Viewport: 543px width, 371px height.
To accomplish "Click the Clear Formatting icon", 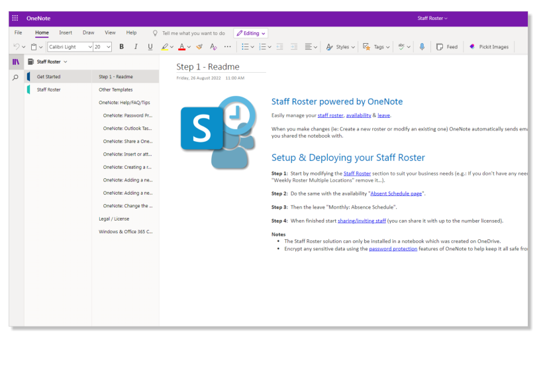I will pos(213,47).
